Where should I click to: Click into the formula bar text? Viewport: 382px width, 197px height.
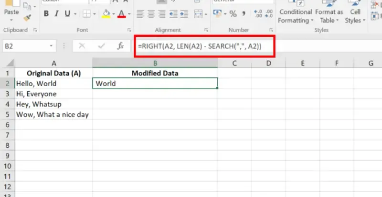tap(200, 46)
